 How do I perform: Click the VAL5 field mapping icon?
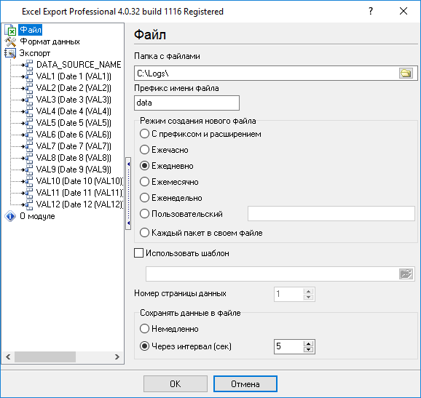click(28, 123)
